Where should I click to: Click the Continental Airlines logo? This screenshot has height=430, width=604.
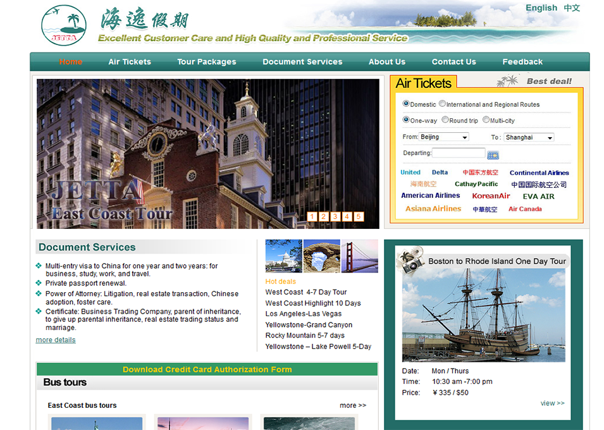pos(539,173)
